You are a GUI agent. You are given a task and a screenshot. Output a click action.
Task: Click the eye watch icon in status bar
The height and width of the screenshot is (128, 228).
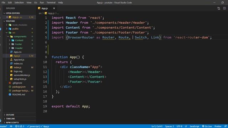[x=11, y=127]
